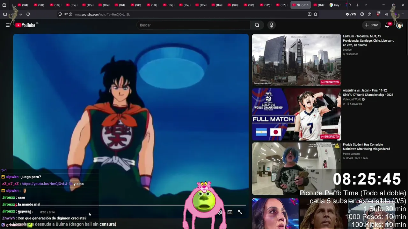Toggle theater mode in the player

tap(230, 212)
